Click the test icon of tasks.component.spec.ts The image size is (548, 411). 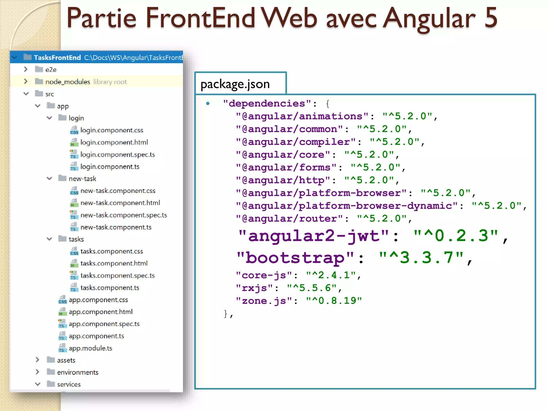74,275
